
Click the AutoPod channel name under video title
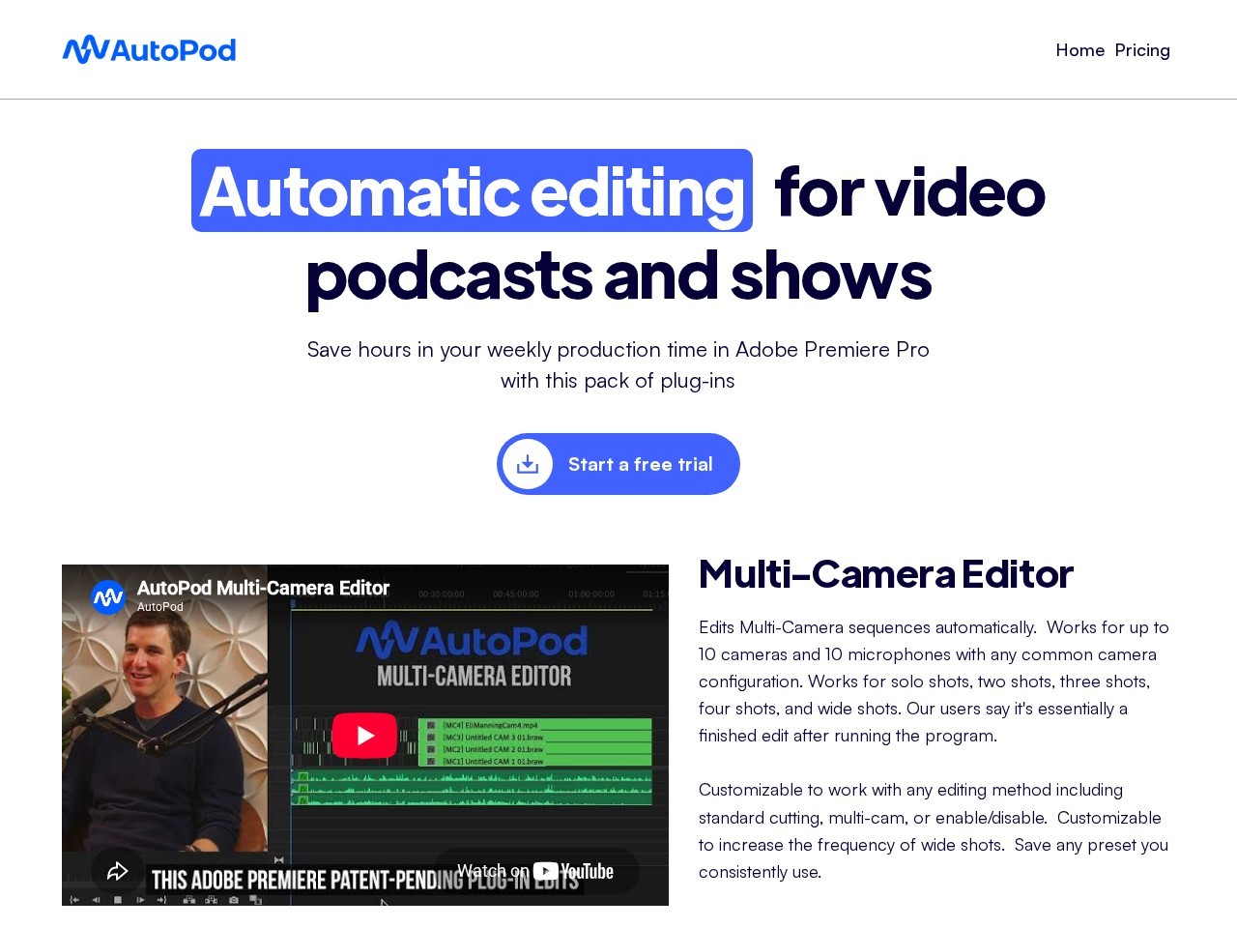(160, 607)
